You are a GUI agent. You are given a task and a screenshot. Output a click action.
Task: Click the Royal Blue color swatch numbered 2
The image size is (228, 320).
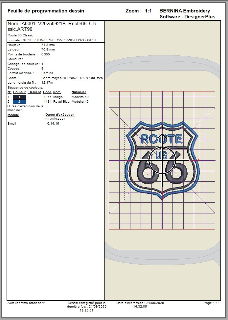pos(19,101)
